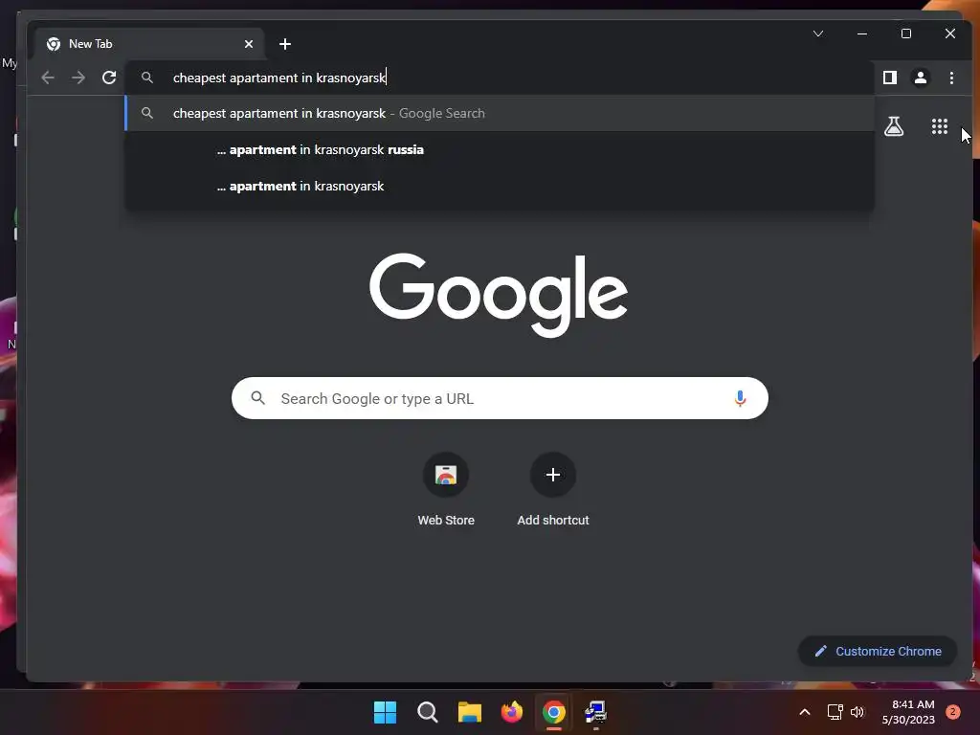This screenshot has width=980, height=735.
Task: Click the Google logo
Action: coord(498,295)
